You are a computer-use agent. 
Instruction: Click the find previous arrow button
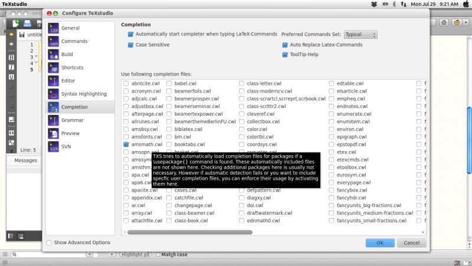tap(90, 255)
